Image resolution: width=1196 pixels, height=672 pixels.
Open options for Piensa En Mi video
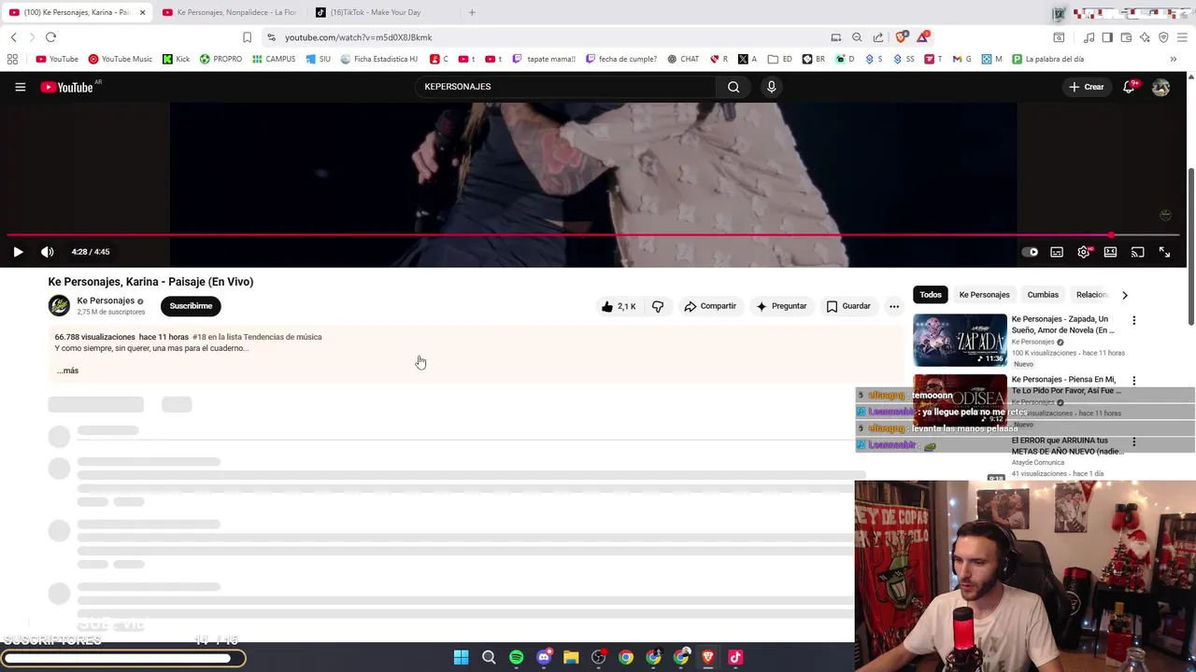point(1134,381)
